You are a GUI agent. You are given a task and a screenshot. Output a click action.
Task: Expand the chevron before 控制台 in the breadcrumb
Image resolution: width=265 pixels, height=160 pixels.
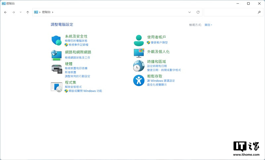pos(40,12)
